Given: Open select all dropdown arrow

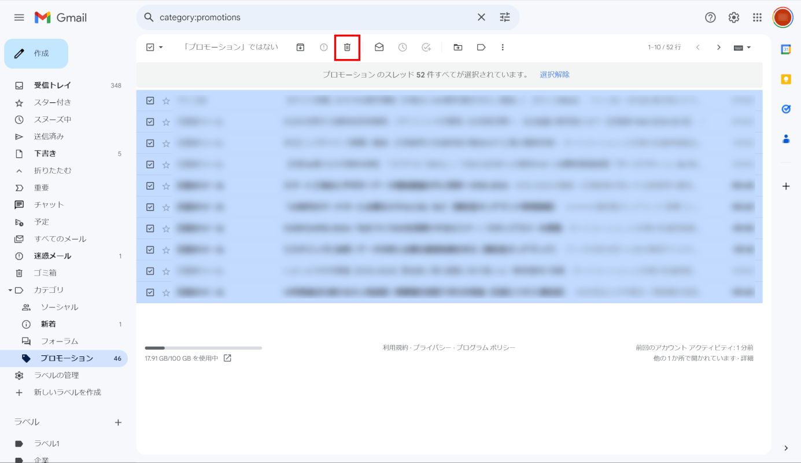Looking at the screenshot, I should click(x=161, y=47).
